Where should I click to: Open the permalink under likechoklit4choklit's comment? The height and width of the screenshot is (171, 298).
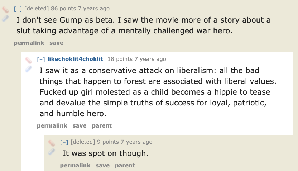52,126
